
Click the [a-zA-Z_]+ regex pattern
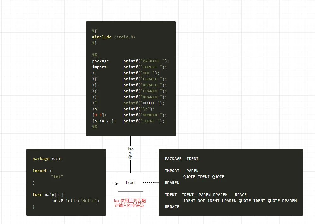click(x=104, y=121)
